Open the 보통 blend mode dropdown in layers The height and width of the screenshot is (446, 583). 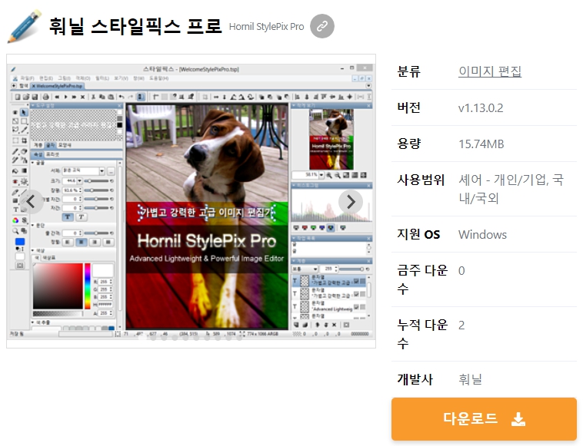(x=305, y=269)
